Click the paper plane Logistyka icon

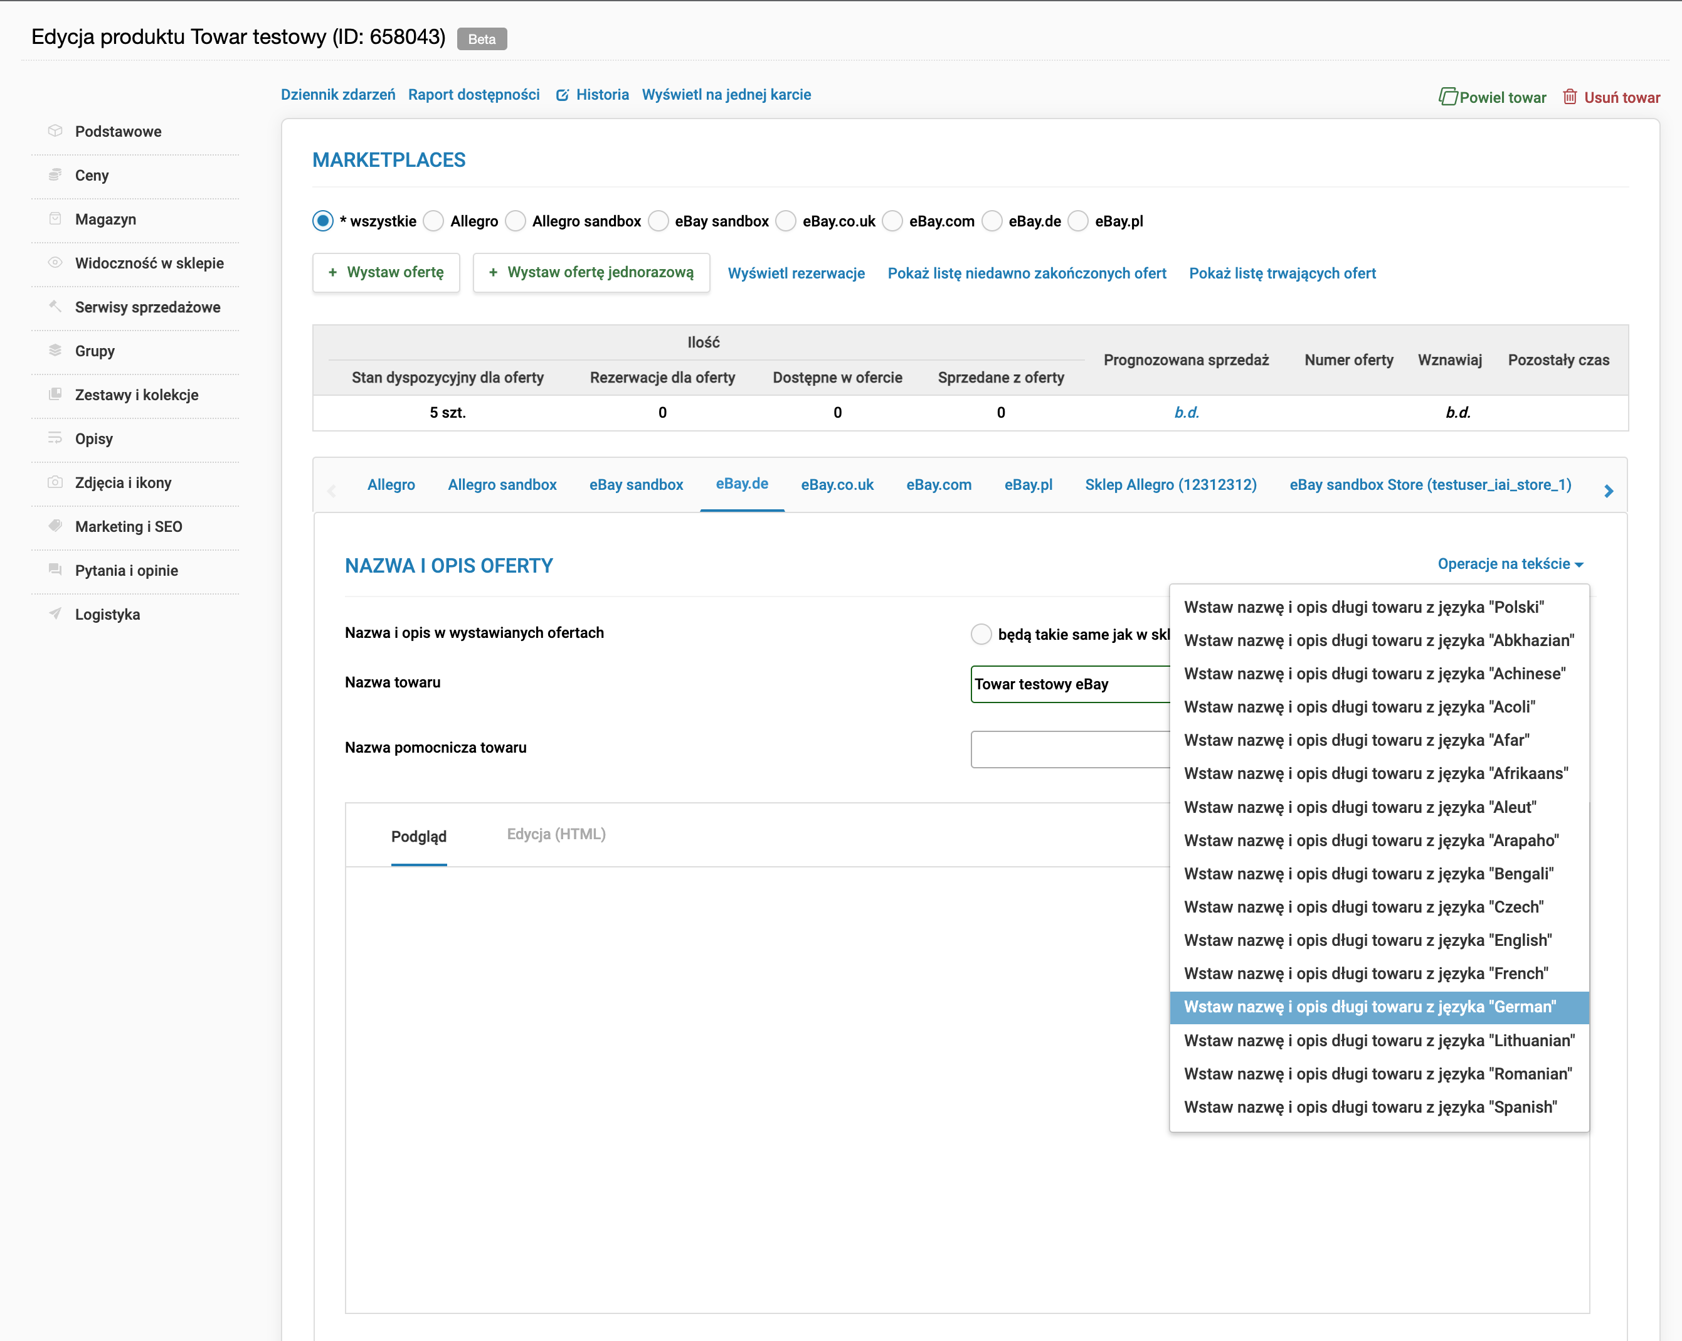[55, 614]
